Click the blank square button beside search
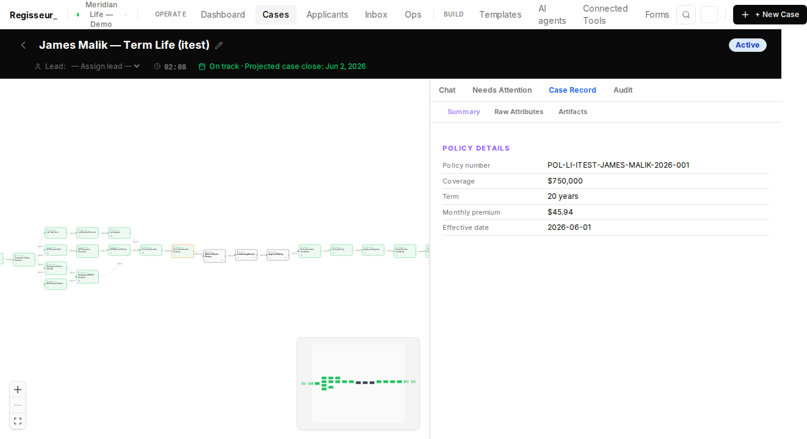The height and width of the screenshot is (439, 807). click(x=709, y=15)
